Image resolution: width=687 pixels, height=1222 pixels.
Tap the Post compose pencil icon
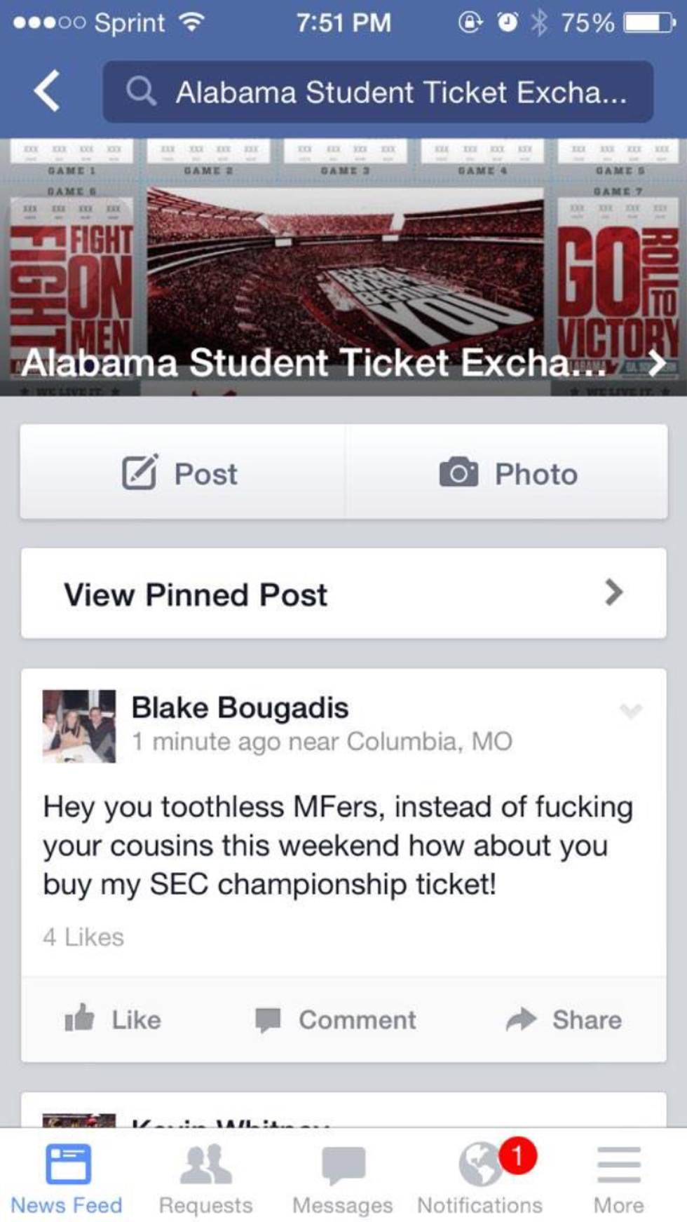coord(140,473)
